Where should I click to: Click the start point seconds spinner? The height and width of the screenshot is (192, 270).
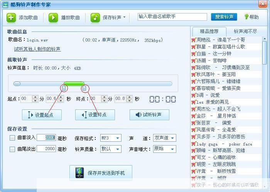coord(61,99)
